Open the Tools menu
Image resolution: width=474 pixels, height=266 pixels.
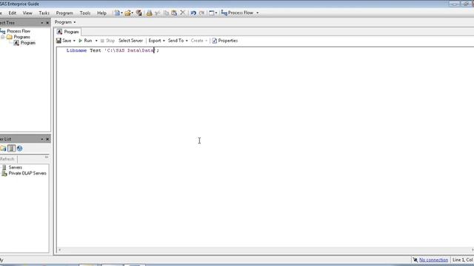(x=85, y=13)
